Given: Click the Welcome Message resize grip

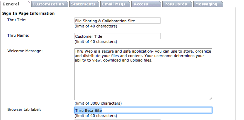Looking at the screenshot, I should point(210,98).
